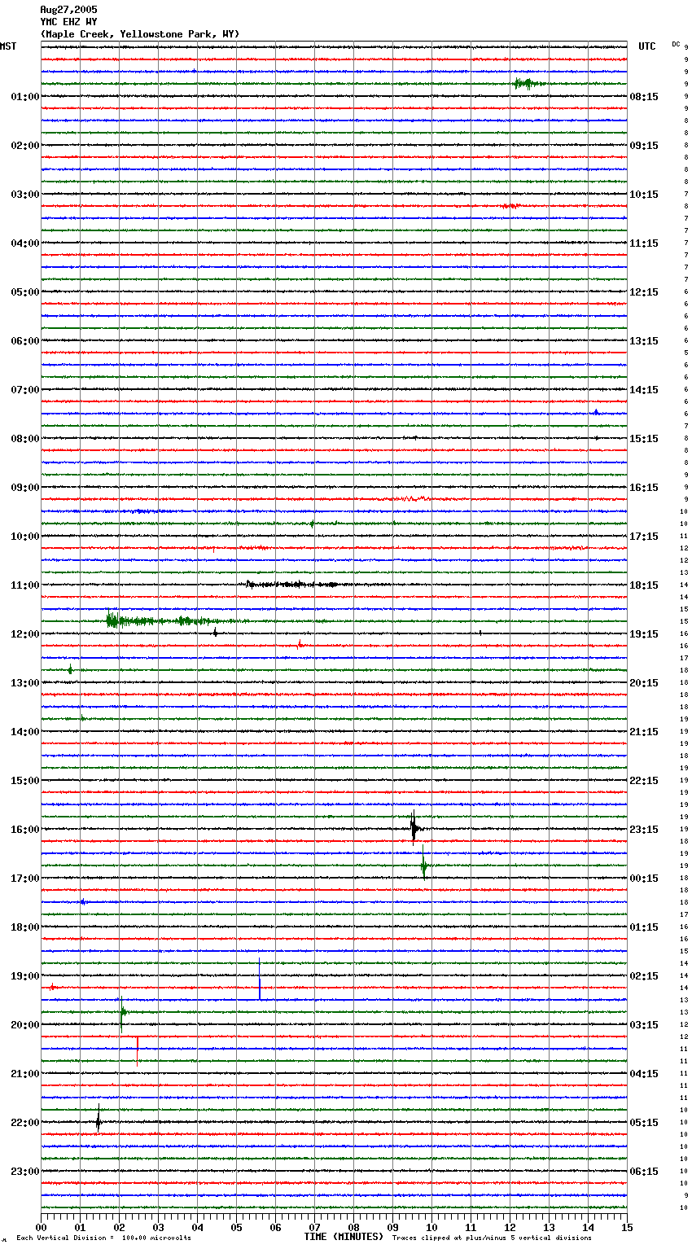
Task: Select the 03:00 MST time label
Action: tap(25, 195)
